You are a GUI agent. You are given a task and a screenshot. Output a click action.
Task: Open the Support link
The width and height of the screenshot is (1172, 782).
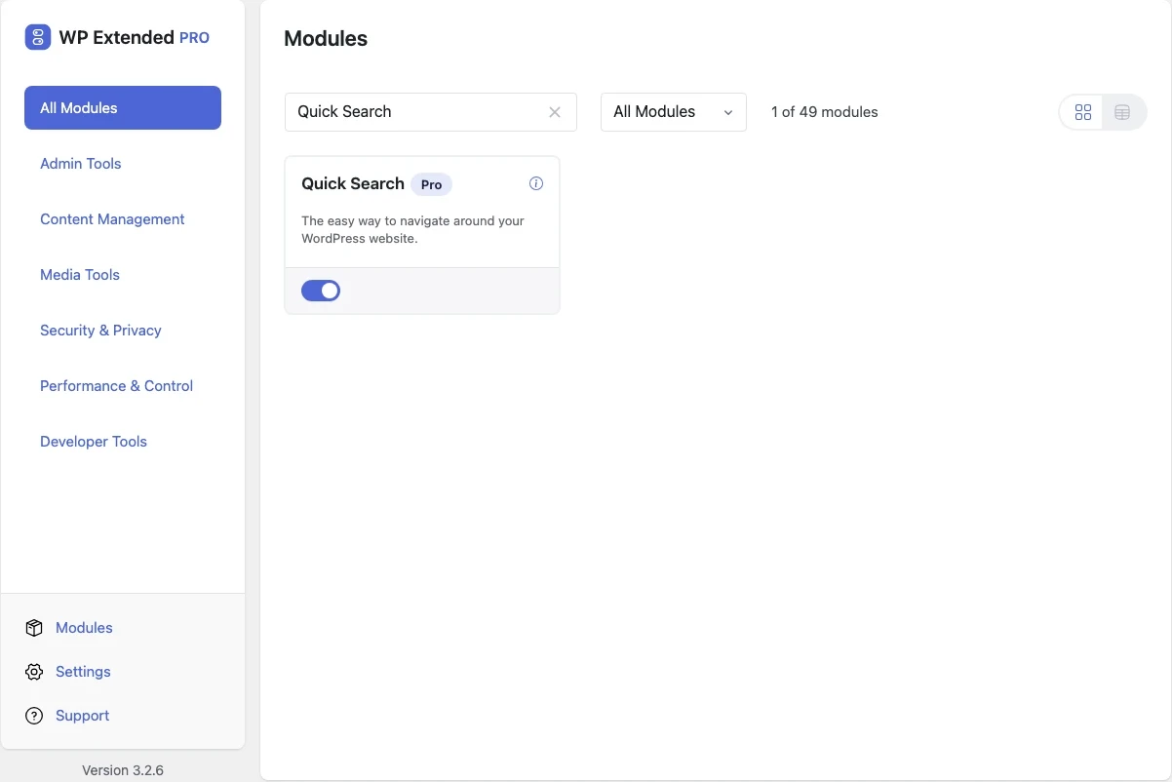[82, 716]
